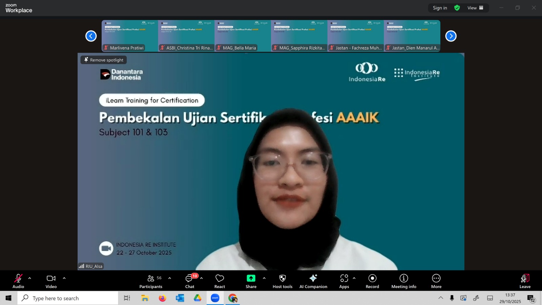Open the Chat panel
The image size is (542, 305).
[189, 281]
